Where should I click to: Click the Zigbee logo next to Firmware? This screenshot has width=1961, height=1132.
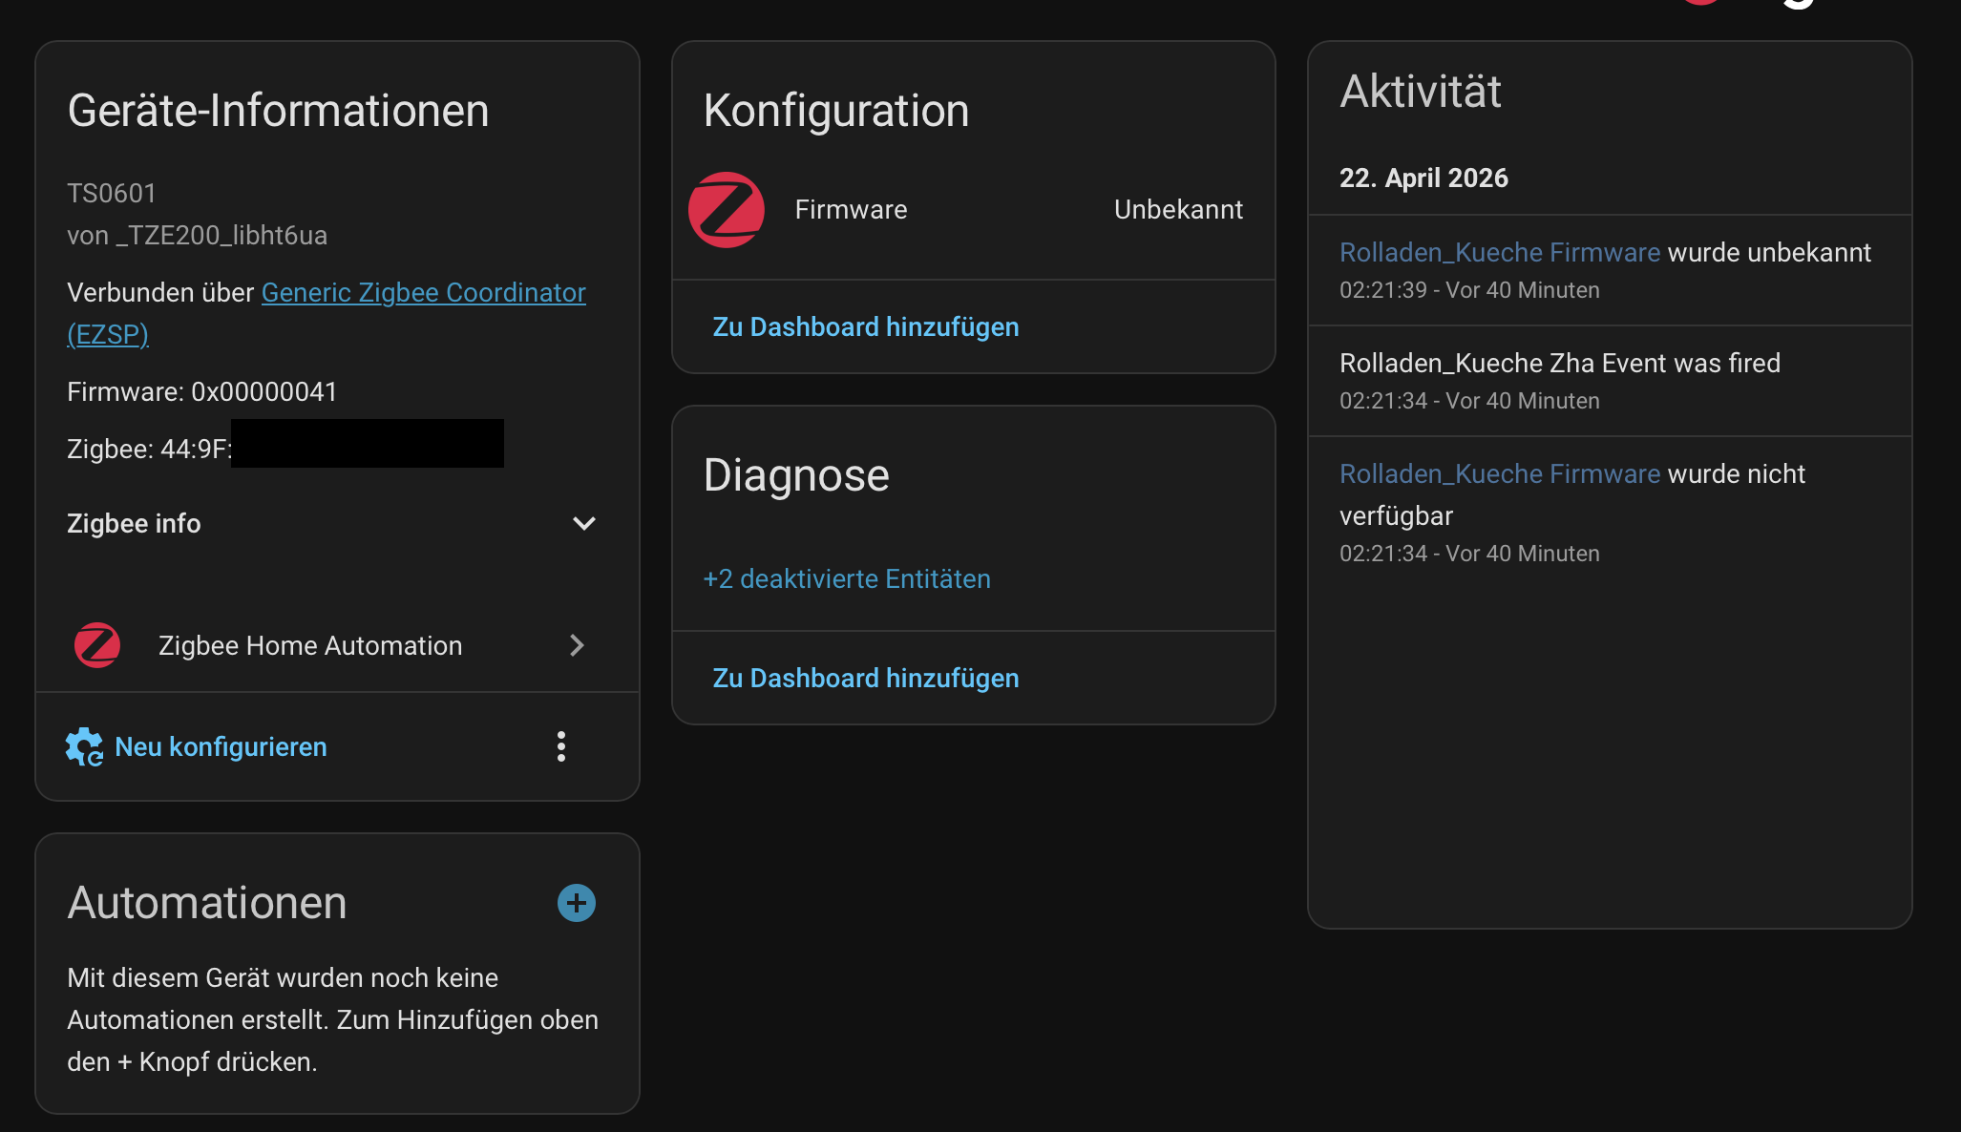726,210
